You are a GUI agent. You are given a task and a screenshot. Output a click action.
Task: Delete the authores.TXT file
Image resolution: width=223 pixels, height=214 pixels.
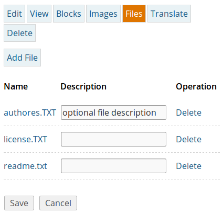click(x=188, y=112)
